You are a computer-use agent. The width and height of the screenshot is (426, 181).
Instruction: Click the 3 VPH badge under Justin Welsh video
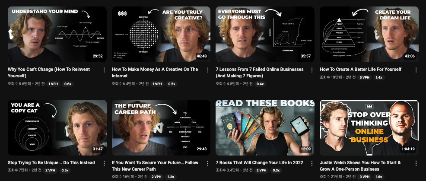(364, 177)
